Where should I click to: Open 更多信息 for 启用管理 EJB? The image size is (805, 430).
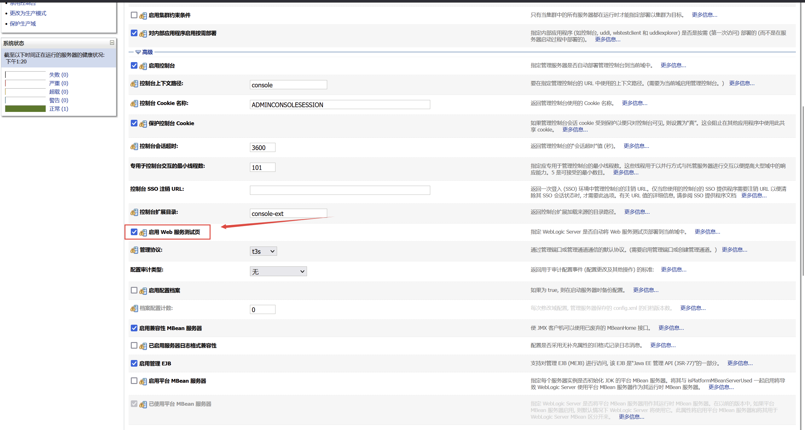[x=740, y=363]
